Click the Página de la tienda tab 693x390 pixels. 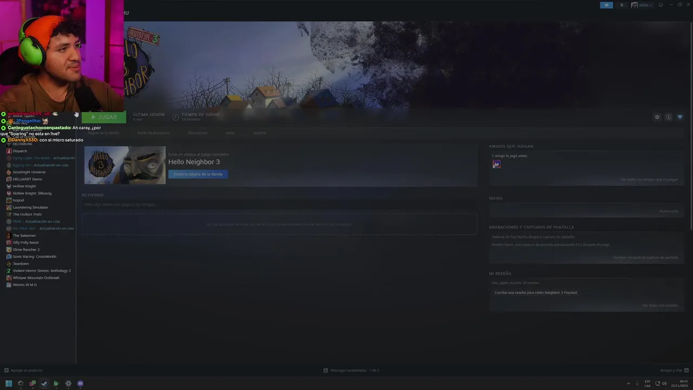coord(103,133)
